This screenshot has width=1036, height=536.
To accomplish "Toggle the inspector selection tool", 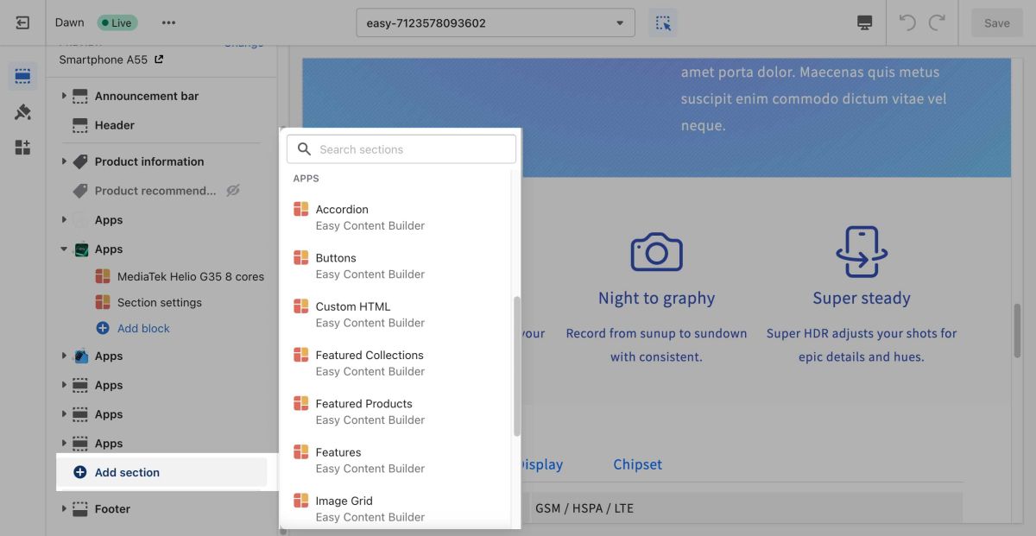I will pyautogui.click(x=663, y=23).
